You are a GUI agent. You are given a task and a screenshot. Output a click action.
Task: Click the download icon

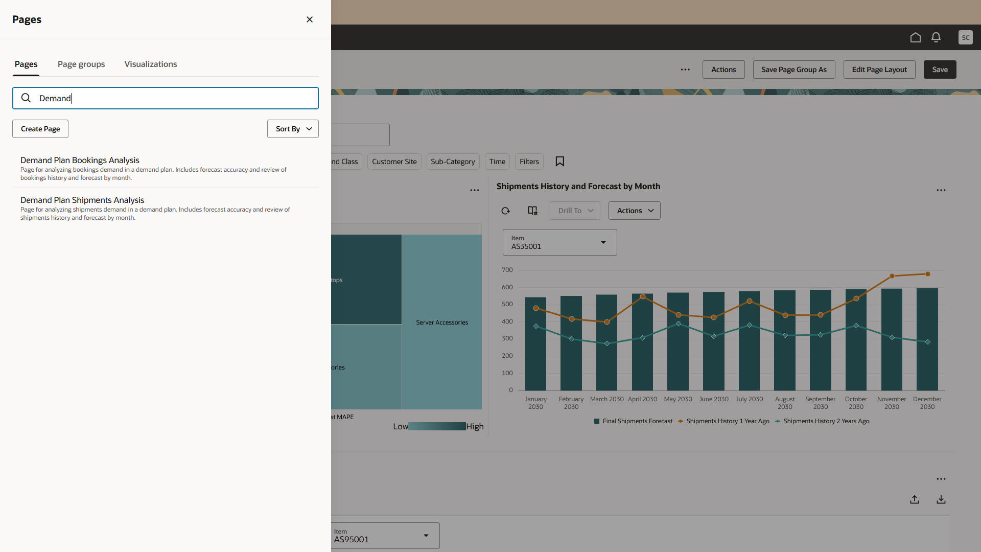[941, 499]
